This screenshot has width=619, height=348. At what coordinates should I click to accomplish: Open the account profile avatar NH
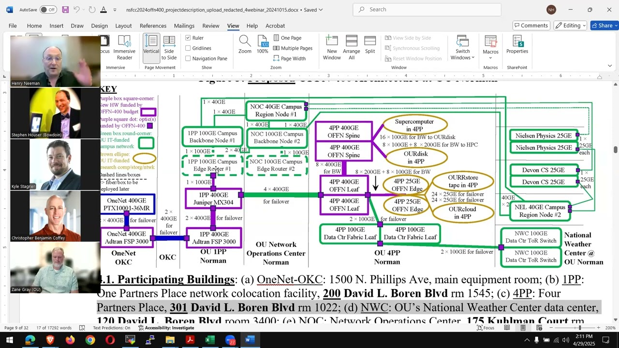point(551,10)
